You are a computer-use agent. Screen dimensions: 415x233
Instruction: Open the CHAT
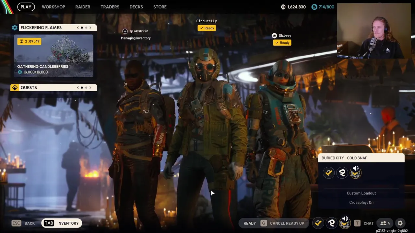(369, 223)
